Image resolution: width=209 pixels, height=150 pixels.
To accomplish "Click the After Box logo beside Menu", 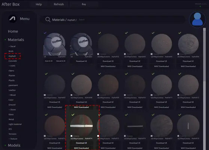I will (x=12, y=19).
